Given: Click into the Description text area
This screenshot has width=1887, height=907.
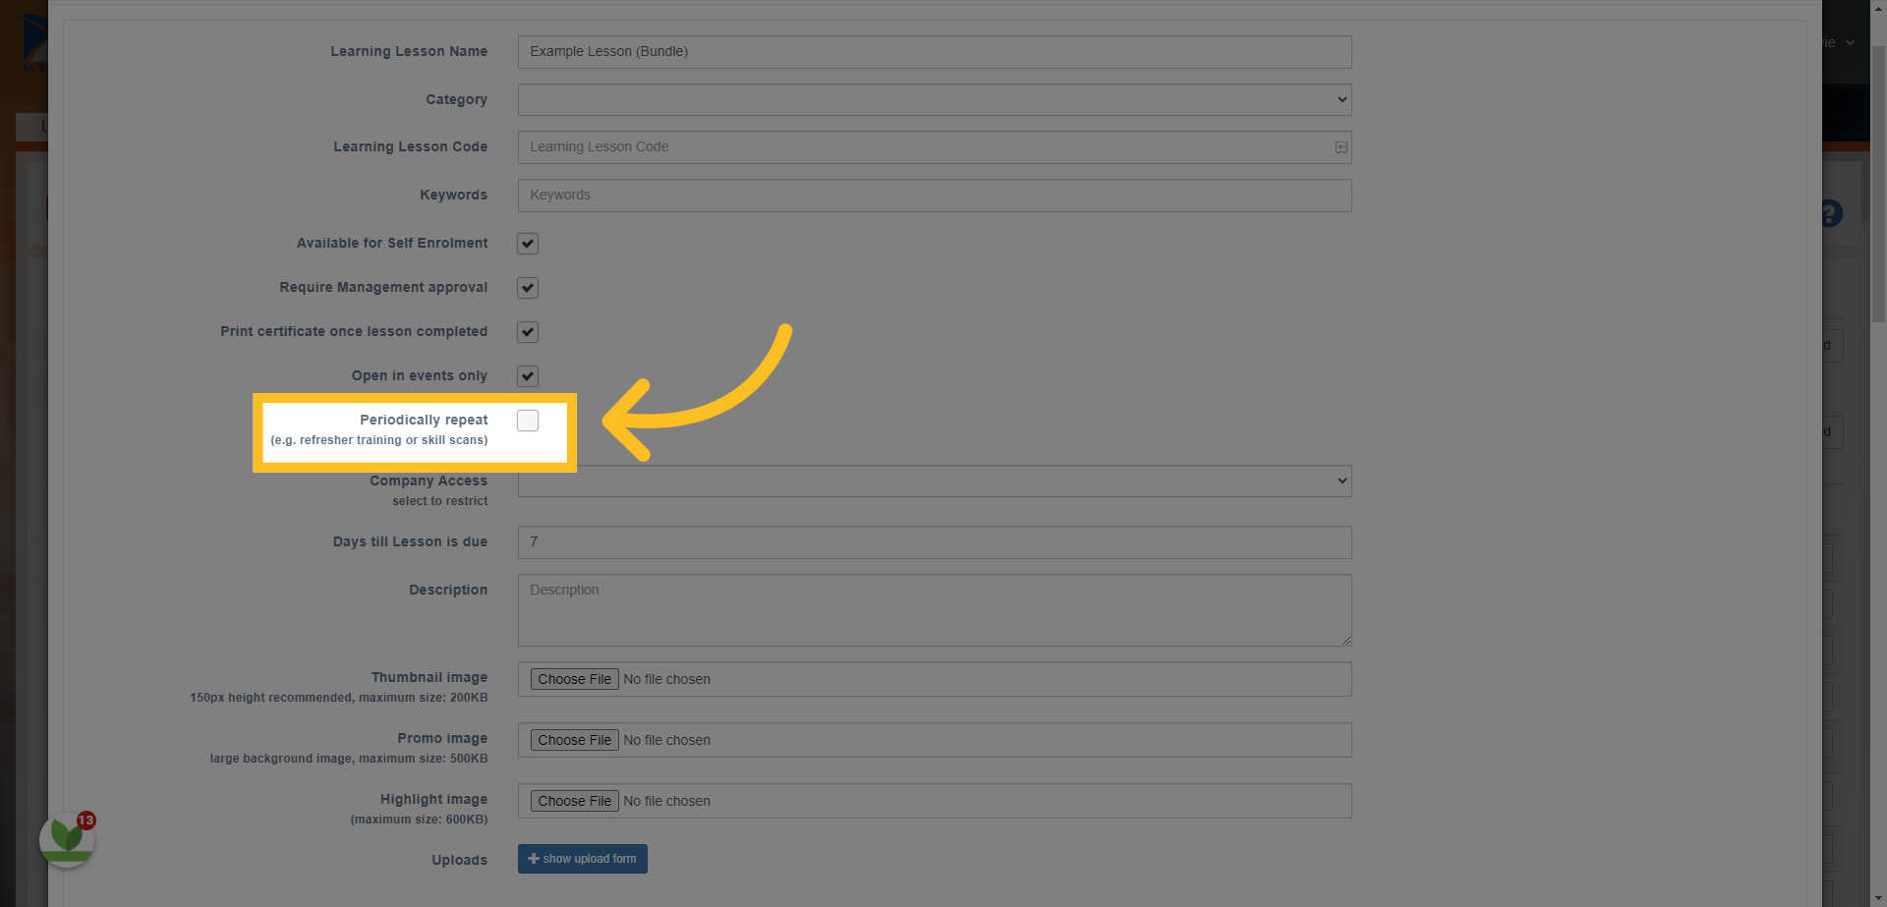Looking at the screenshot, I should click(935, 610).
